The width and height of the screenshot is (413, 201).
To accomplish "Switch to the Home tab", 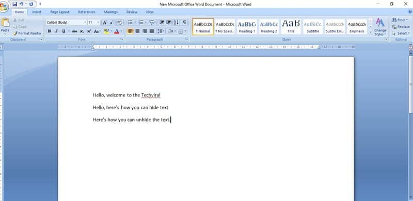I will (19, 12).
